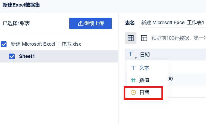This screenshot has height=124, width=206.
Task: Click the 继续上传 button
Action: tap(90, 23)
